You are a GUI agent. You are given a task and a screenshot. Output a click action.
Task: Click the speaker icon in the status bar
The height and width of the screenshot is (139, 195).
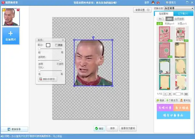coord(2,136)
